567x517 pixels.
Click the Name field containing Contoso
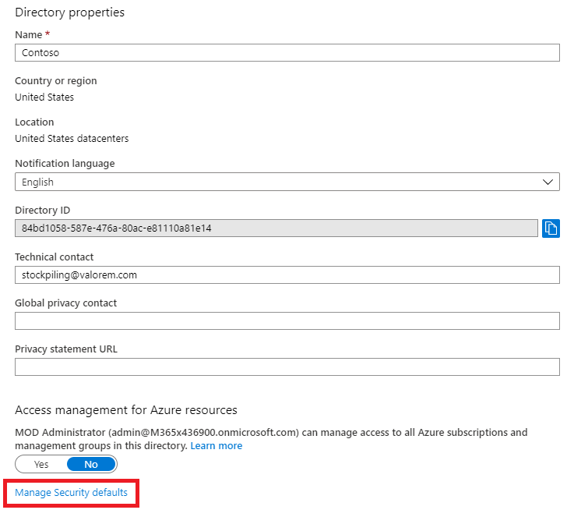287,53
